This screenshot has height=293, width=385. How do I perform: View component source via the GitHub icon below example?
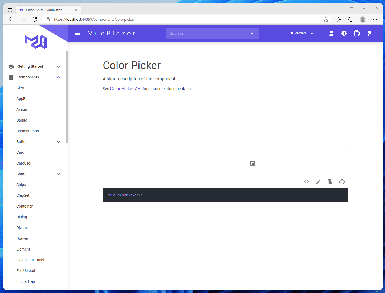pos(342,182)
